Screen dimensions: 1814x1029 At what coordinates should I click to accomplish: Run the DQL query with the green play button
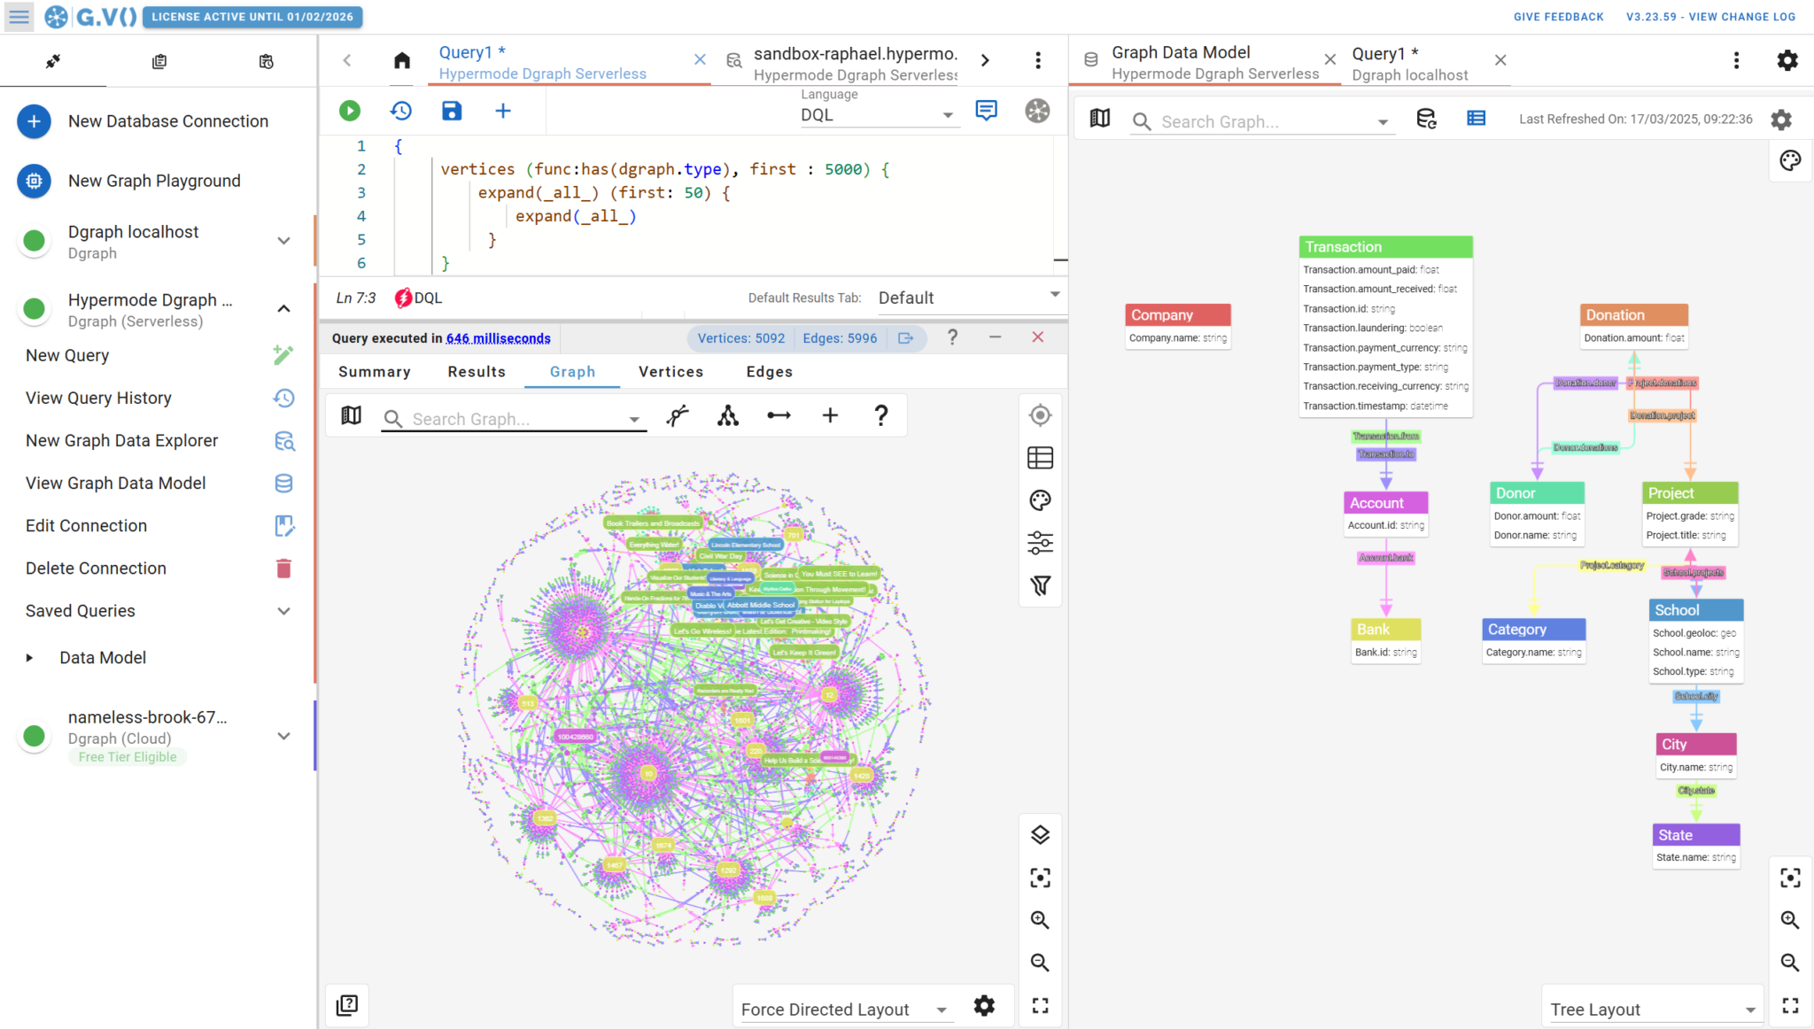pos(349,111)
